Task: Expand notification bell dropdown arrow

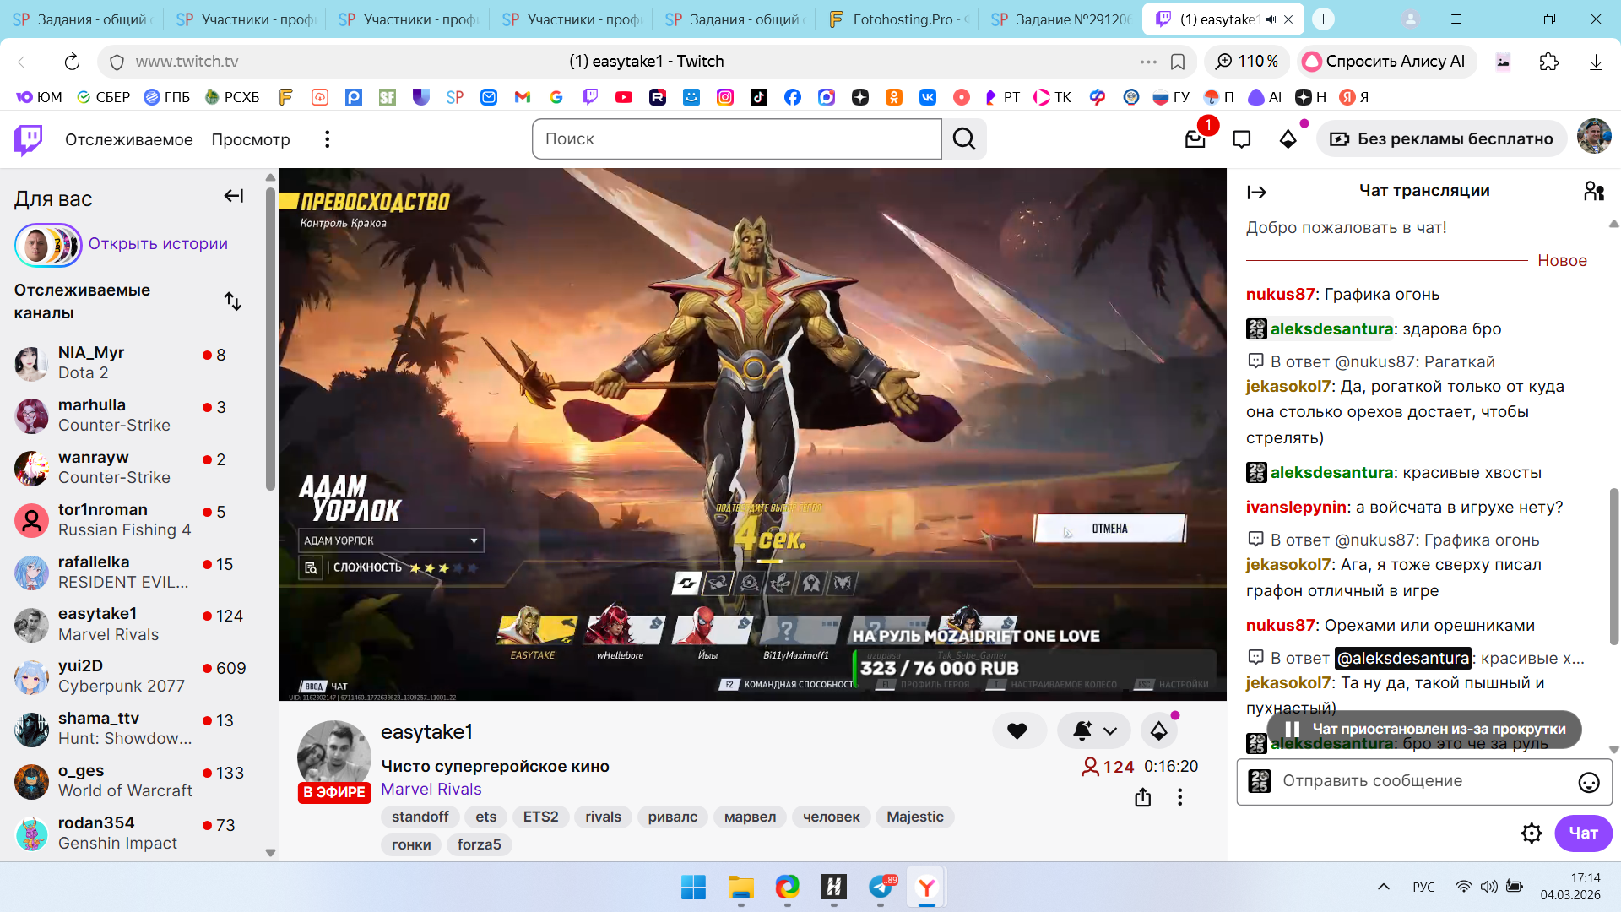Action: pyautogui.click(x=1110, y=731)
